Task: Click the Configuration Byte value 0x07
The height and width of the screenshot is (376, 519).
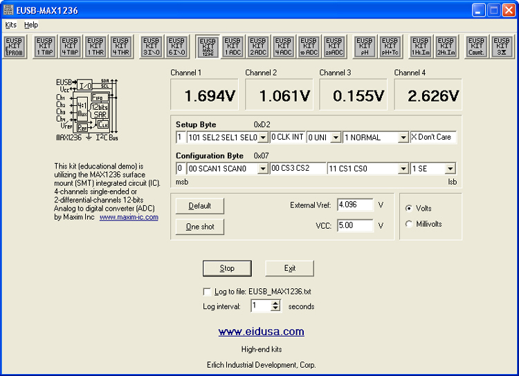Action: click(x=261, y=156)
